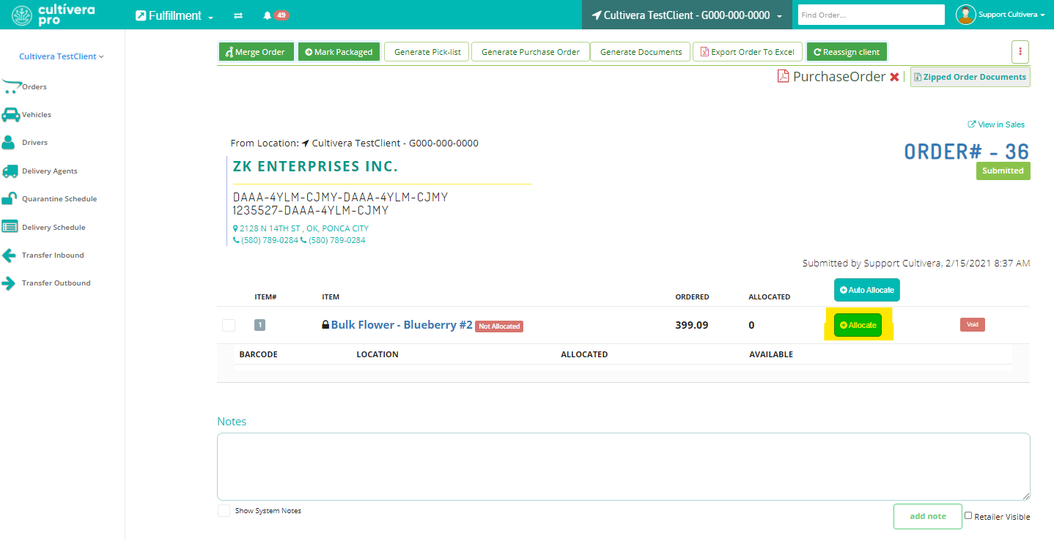Focus the Find Order search field
Viewport: 1054px width, 541px height.
pyautogui.click(x=871, y=15)
